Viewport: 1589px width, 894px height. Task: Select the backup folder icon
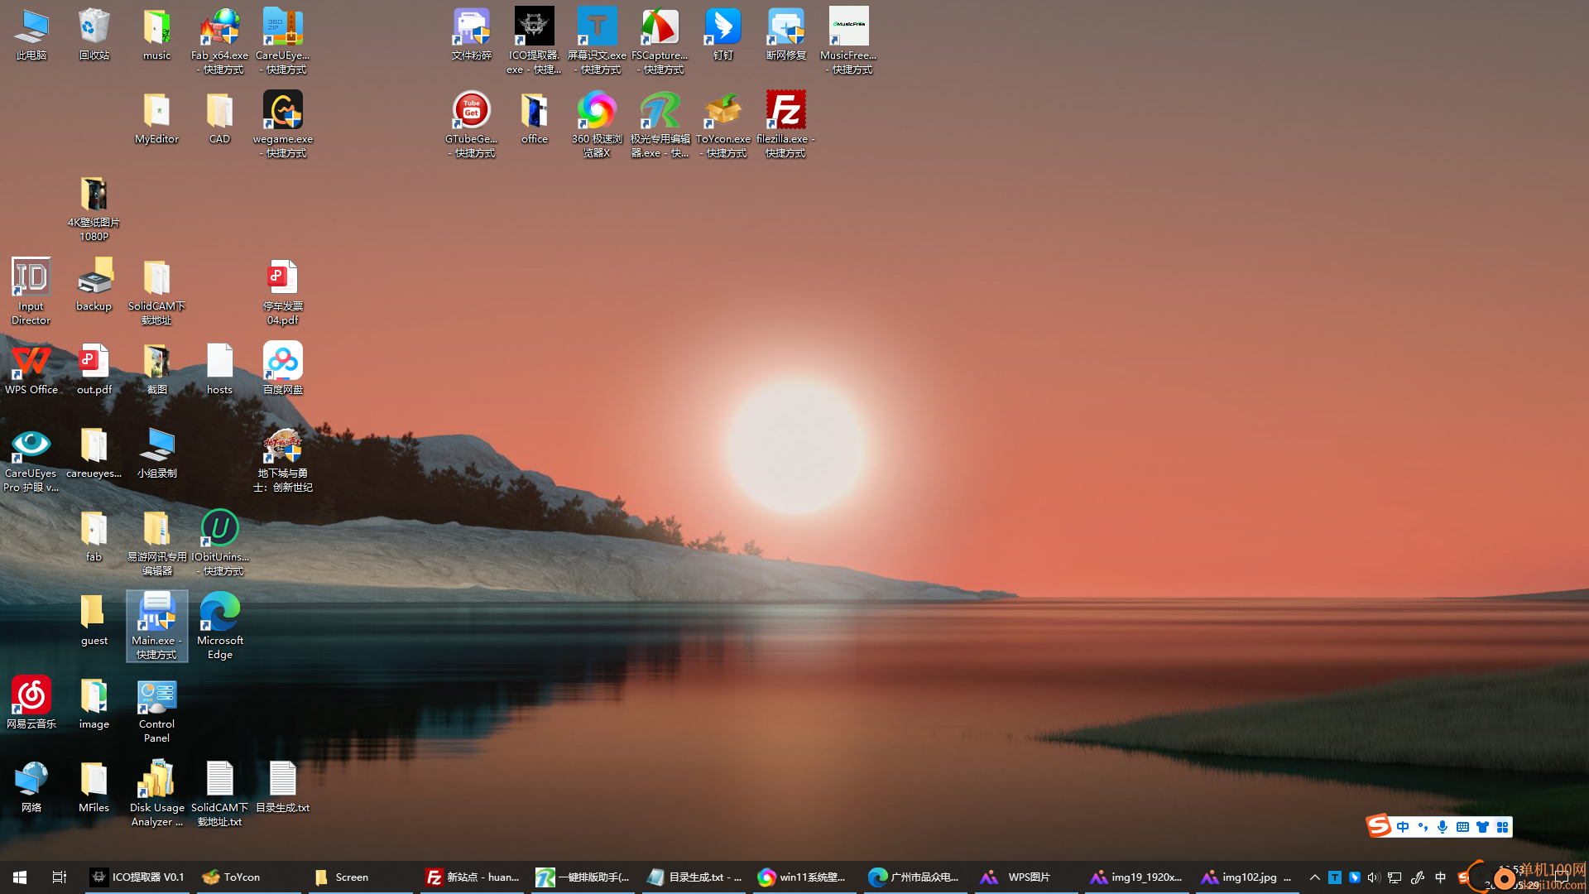[x=94, y=286]
